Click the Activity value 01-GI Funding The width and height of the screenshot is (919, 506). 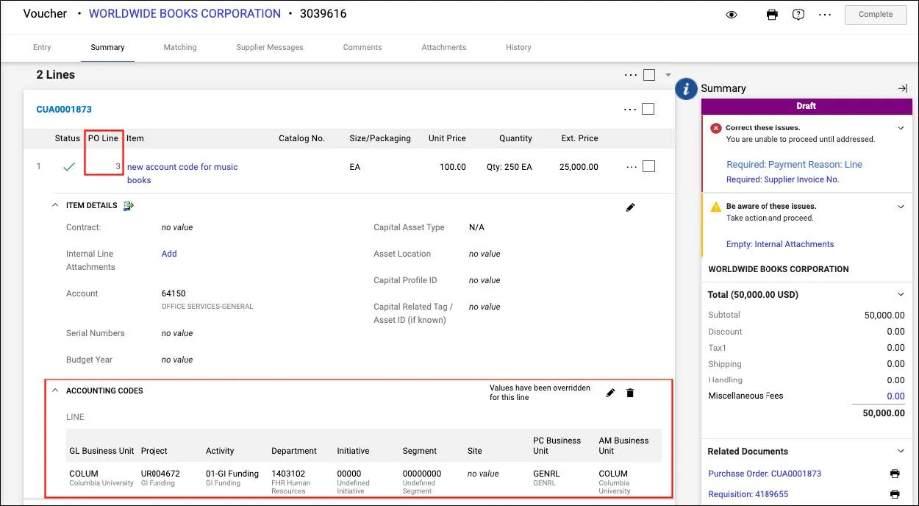click(x=232, y=474)
